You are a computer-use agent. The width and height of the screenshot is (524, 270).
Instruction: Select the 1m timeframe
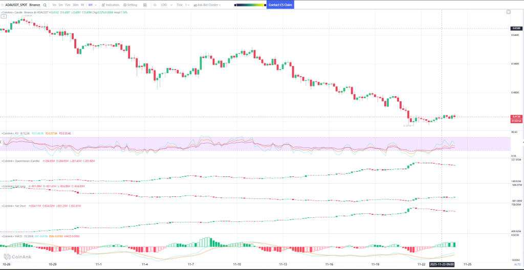54,5
